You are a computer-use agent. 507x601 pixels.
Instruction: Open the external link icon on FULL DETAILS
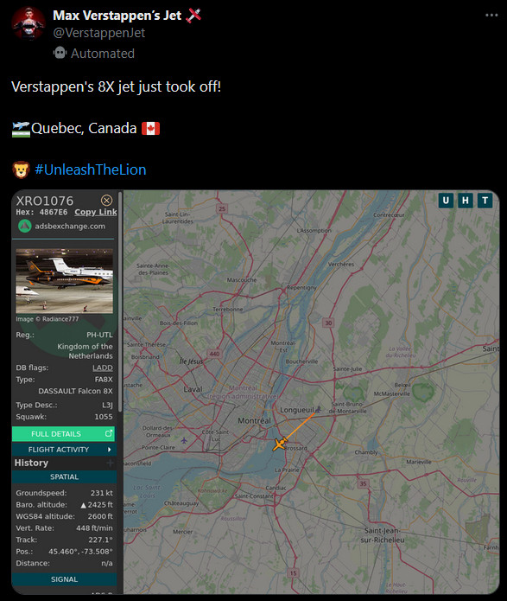click(109, 433)
